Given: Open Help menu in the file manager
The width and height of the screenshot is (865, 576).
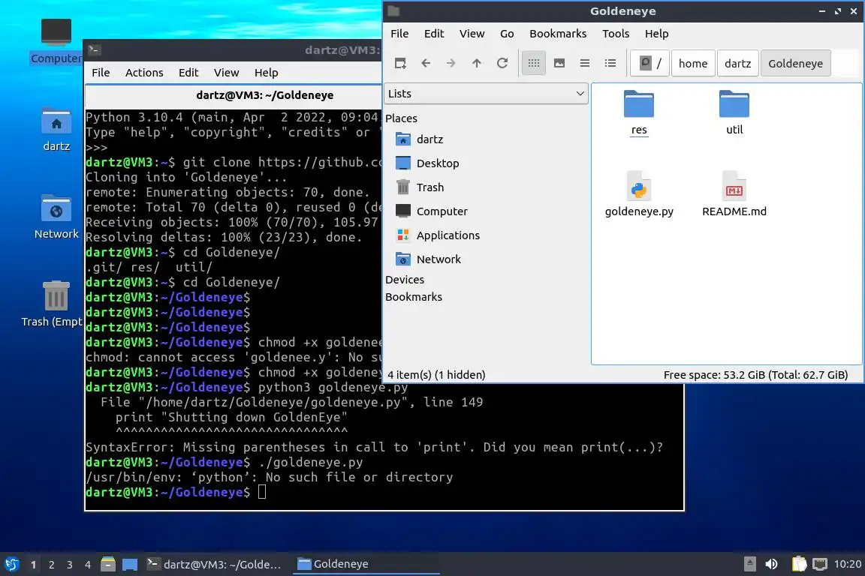Looking at the screenshot, I should pos(656,34).
